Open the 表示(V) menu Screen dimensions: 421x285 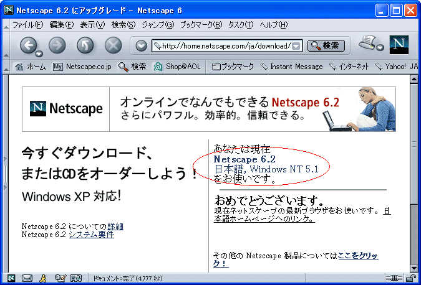(x=92, y=25)
